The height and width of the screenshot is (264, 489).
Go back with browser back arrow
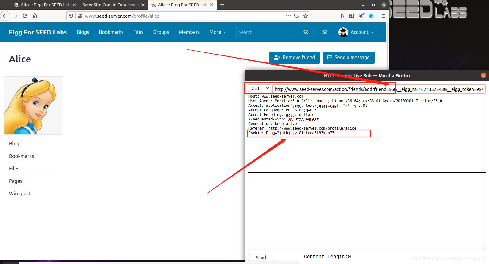[x=5, y=16]
